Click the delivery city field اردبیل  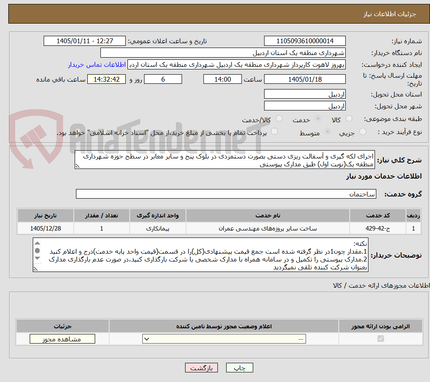click(305, 106)
